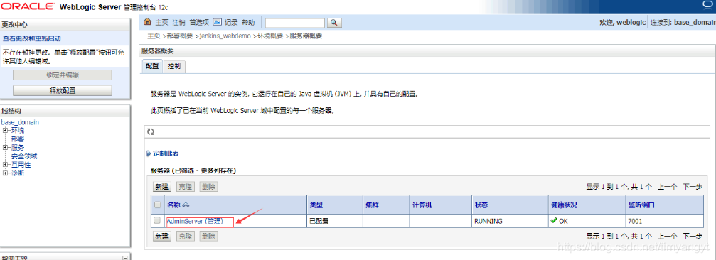
Task: Click the 计算机 column header
Action: (422, 205)
